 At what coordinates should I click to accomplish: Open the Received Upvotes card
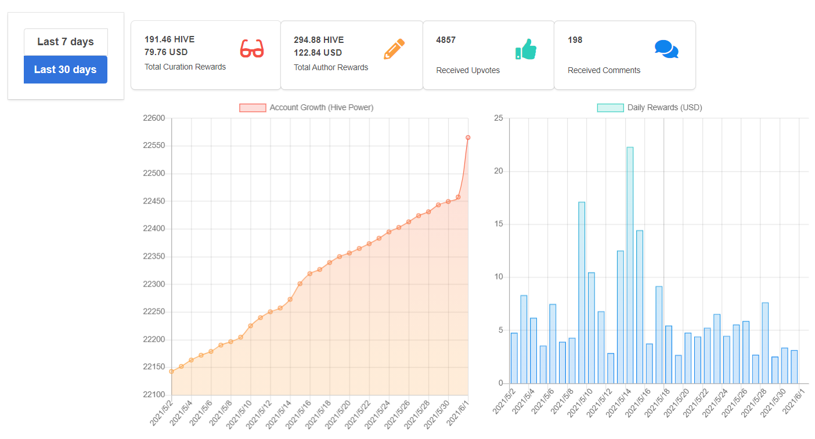pyautogui.click(x=489, y=55)
